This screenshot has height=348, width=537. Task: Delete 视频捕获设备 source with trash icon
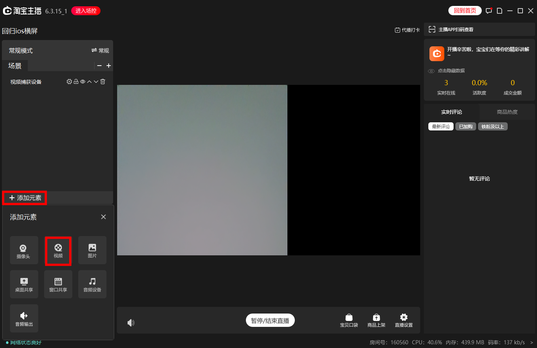click(103, 82)
